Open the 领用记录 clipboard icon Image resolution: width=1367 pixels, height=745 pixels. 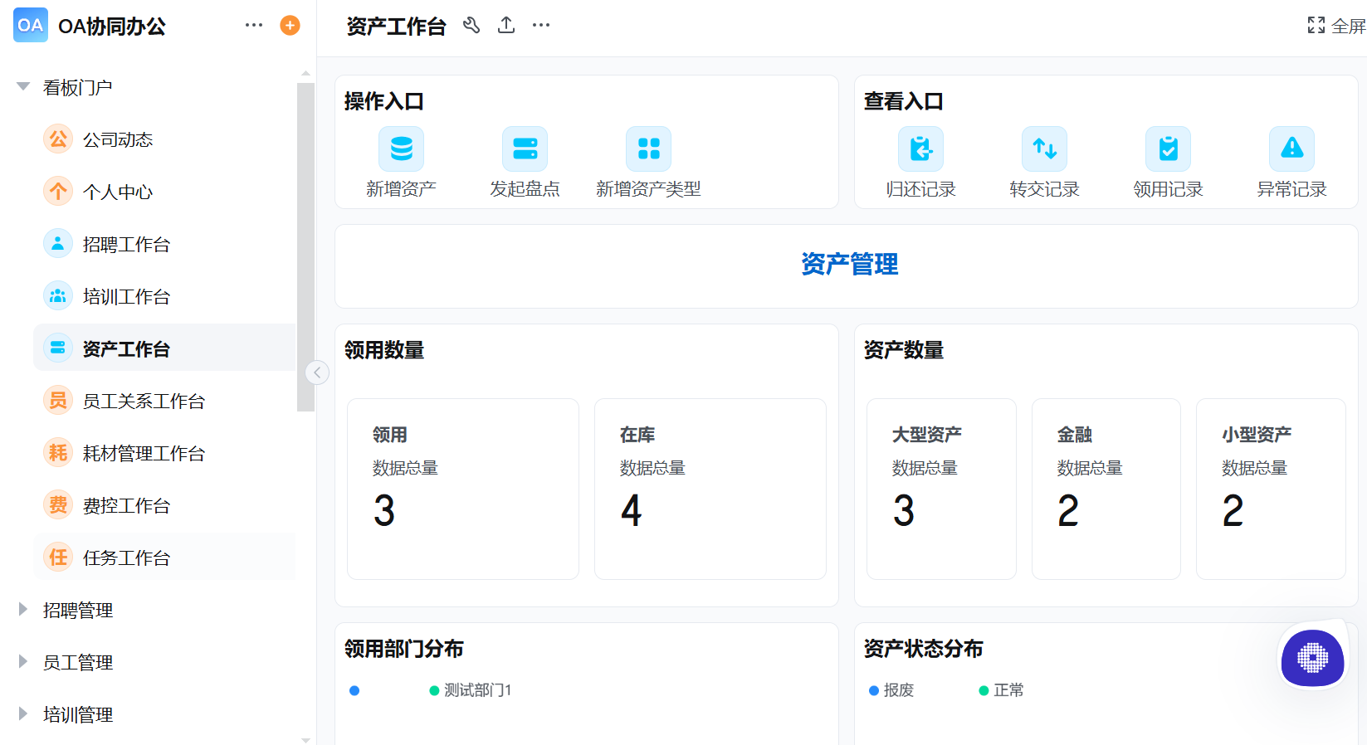click(x=1168, y=149)
